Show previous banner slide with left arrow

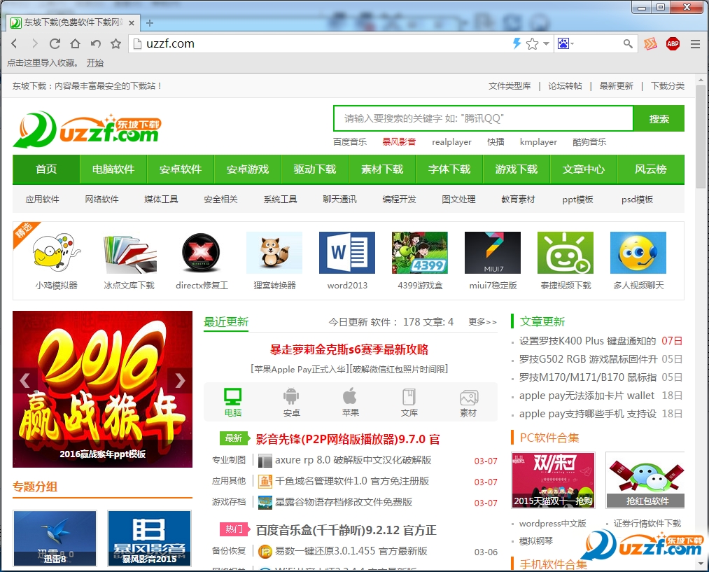25,380
